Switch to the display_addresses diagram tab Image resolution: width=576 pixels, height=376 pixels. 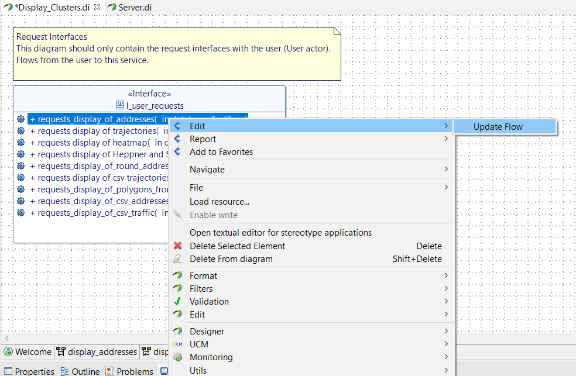(x=97, y=352)
